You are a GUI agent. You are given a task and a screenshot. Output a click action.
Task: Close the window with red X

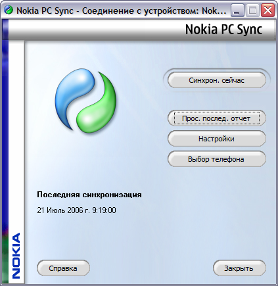(267, 11)
